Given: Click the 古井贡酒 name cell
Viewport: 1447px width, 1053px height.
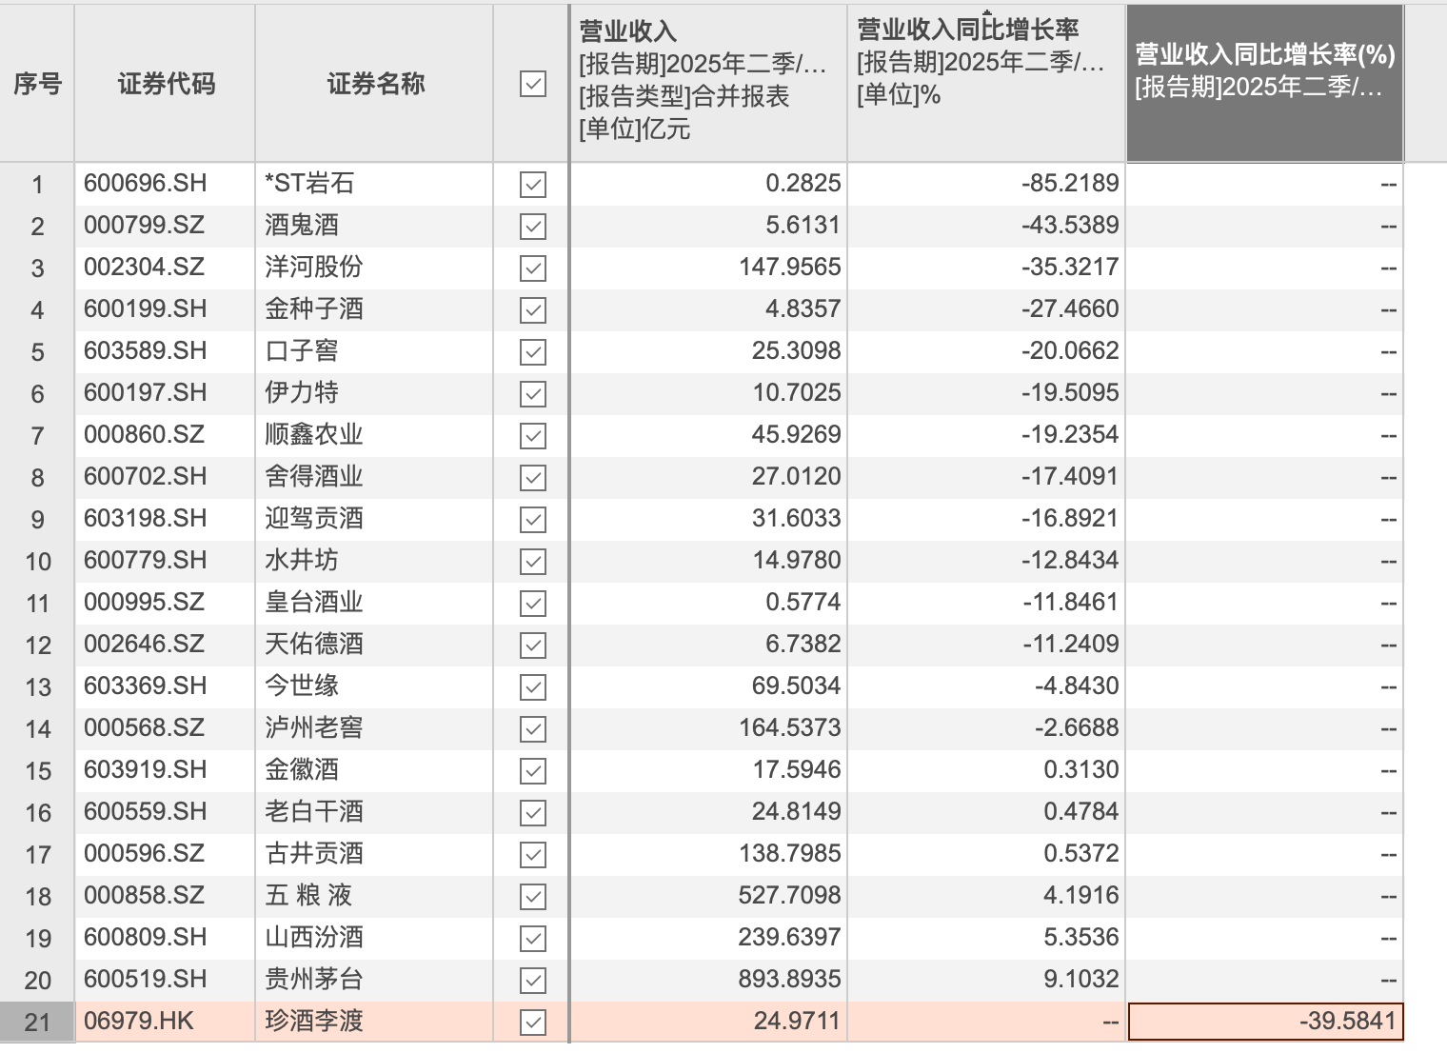Looking at the screenshot, I should 314,854.
